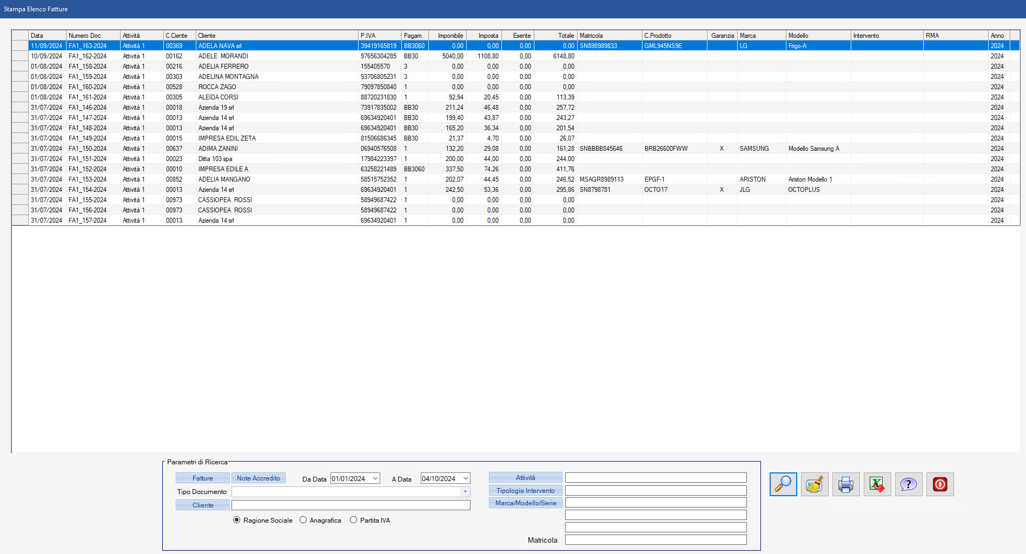
Task: Click the Cliente column header
Action: pyautogui.click(x=276, y=36)
